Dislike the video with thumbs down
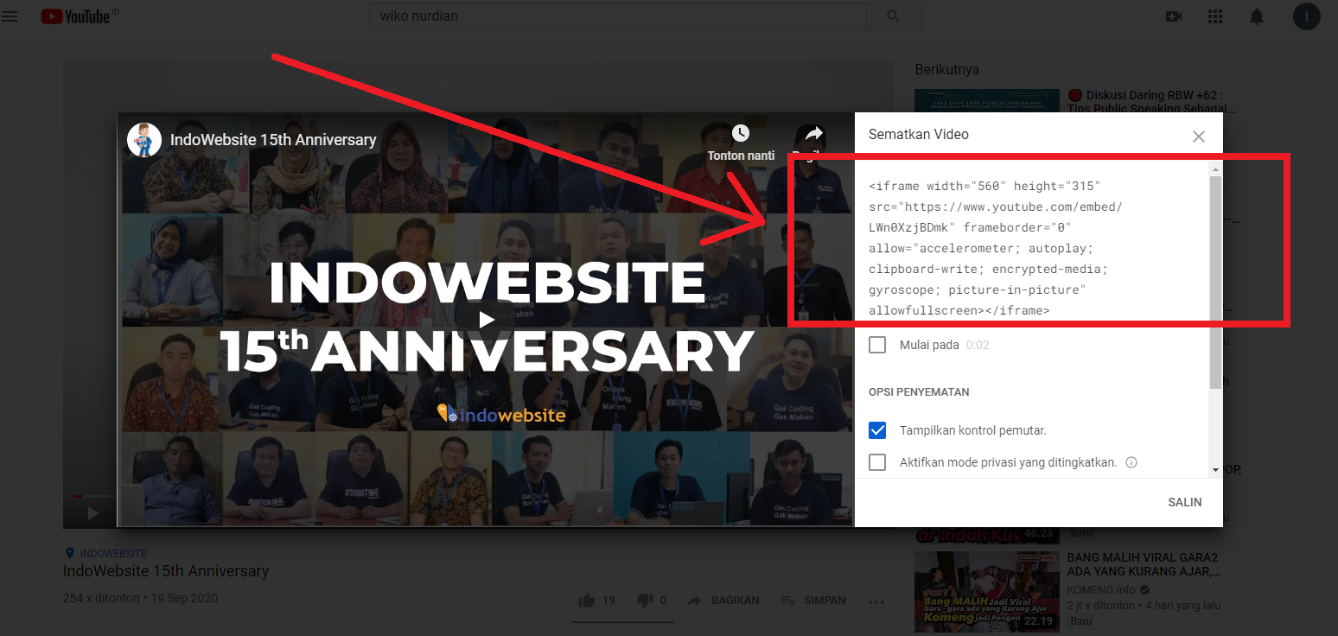The width and height of the screenshot is (1338, 636). pyautogui.click(x=647, y=600)
